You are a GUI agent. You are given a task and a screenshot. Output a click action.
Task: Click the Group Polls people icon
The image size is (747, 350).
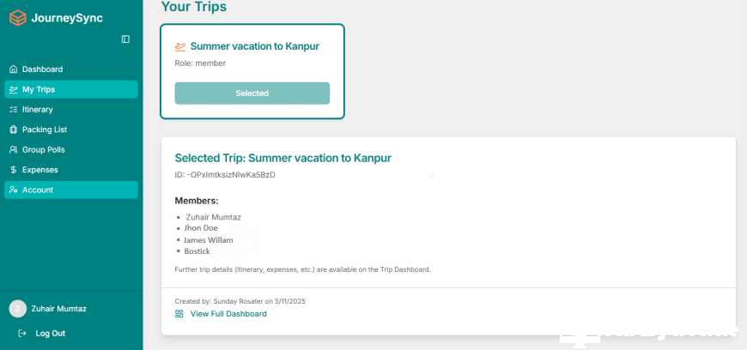pyautogui.click(x=13, y=150)
